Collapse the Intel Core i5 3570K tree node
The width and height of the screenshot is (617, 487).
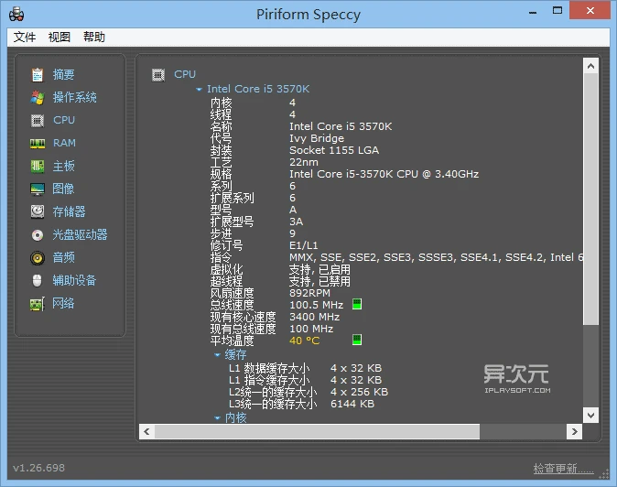(x=199, y=90)
